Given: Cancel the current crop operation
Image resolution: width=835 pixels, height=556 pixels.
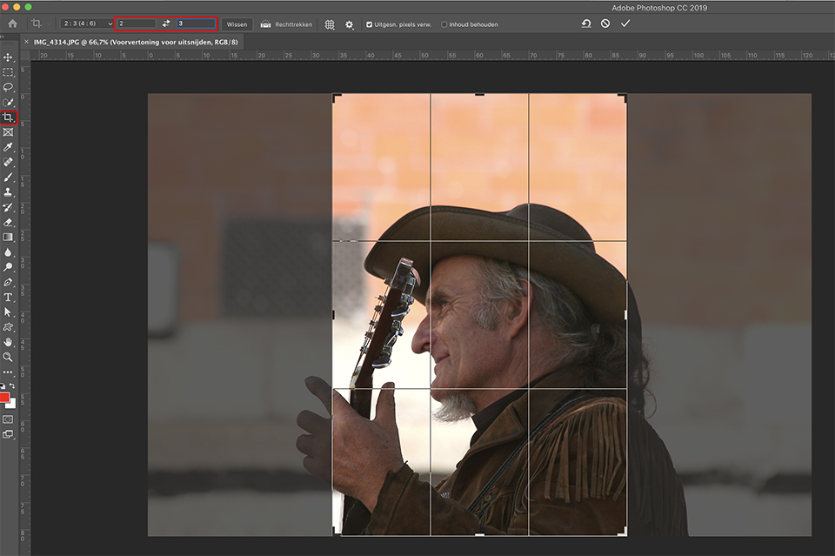Looking at the screenshot, I should point(605,23).
